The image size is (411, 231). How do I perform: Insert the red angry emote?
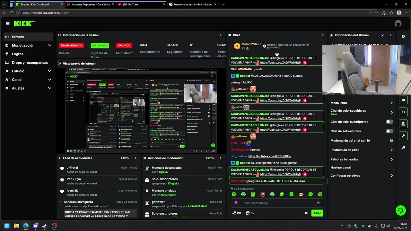(x=263, y=194)
